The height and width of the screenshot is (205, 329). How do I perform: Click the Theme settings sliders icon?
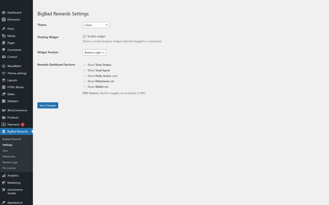pos(4,73)
